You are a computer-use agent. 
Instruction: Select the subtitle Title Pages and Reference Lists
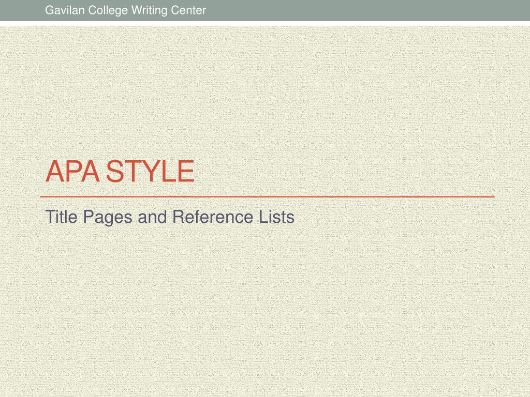171,217
